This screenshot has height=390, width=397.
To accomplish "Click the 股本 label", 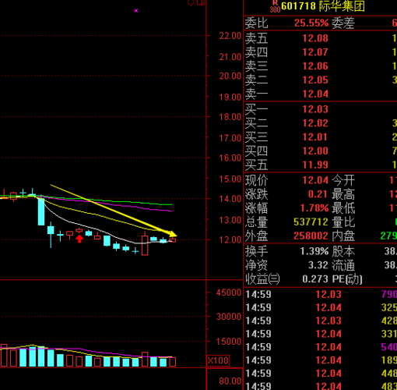I will (343, 251).
